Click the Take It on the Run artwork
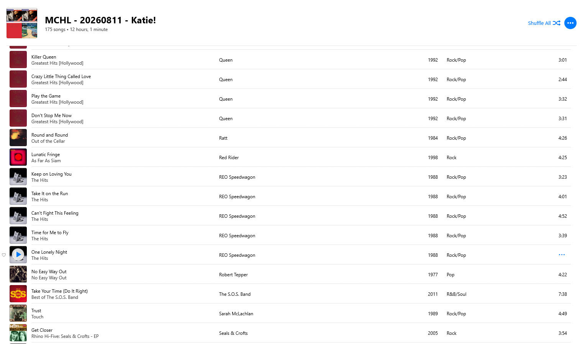The width and height of the screenshot is (585, 344). pos(18,196)
